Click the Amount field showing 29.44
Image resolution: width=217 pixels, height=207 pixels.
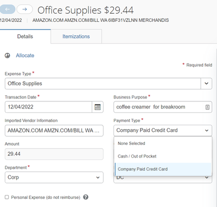(x=54, y=154)
